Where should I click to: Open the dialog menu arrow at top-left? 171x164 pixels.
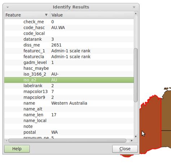[8, 7]
